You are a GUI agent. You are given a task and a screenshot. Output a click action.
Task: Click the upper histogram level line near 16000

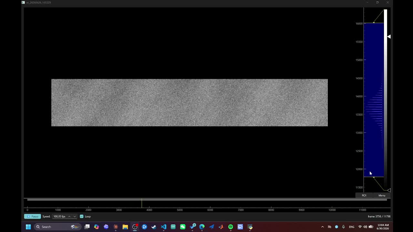coord(374,23)
